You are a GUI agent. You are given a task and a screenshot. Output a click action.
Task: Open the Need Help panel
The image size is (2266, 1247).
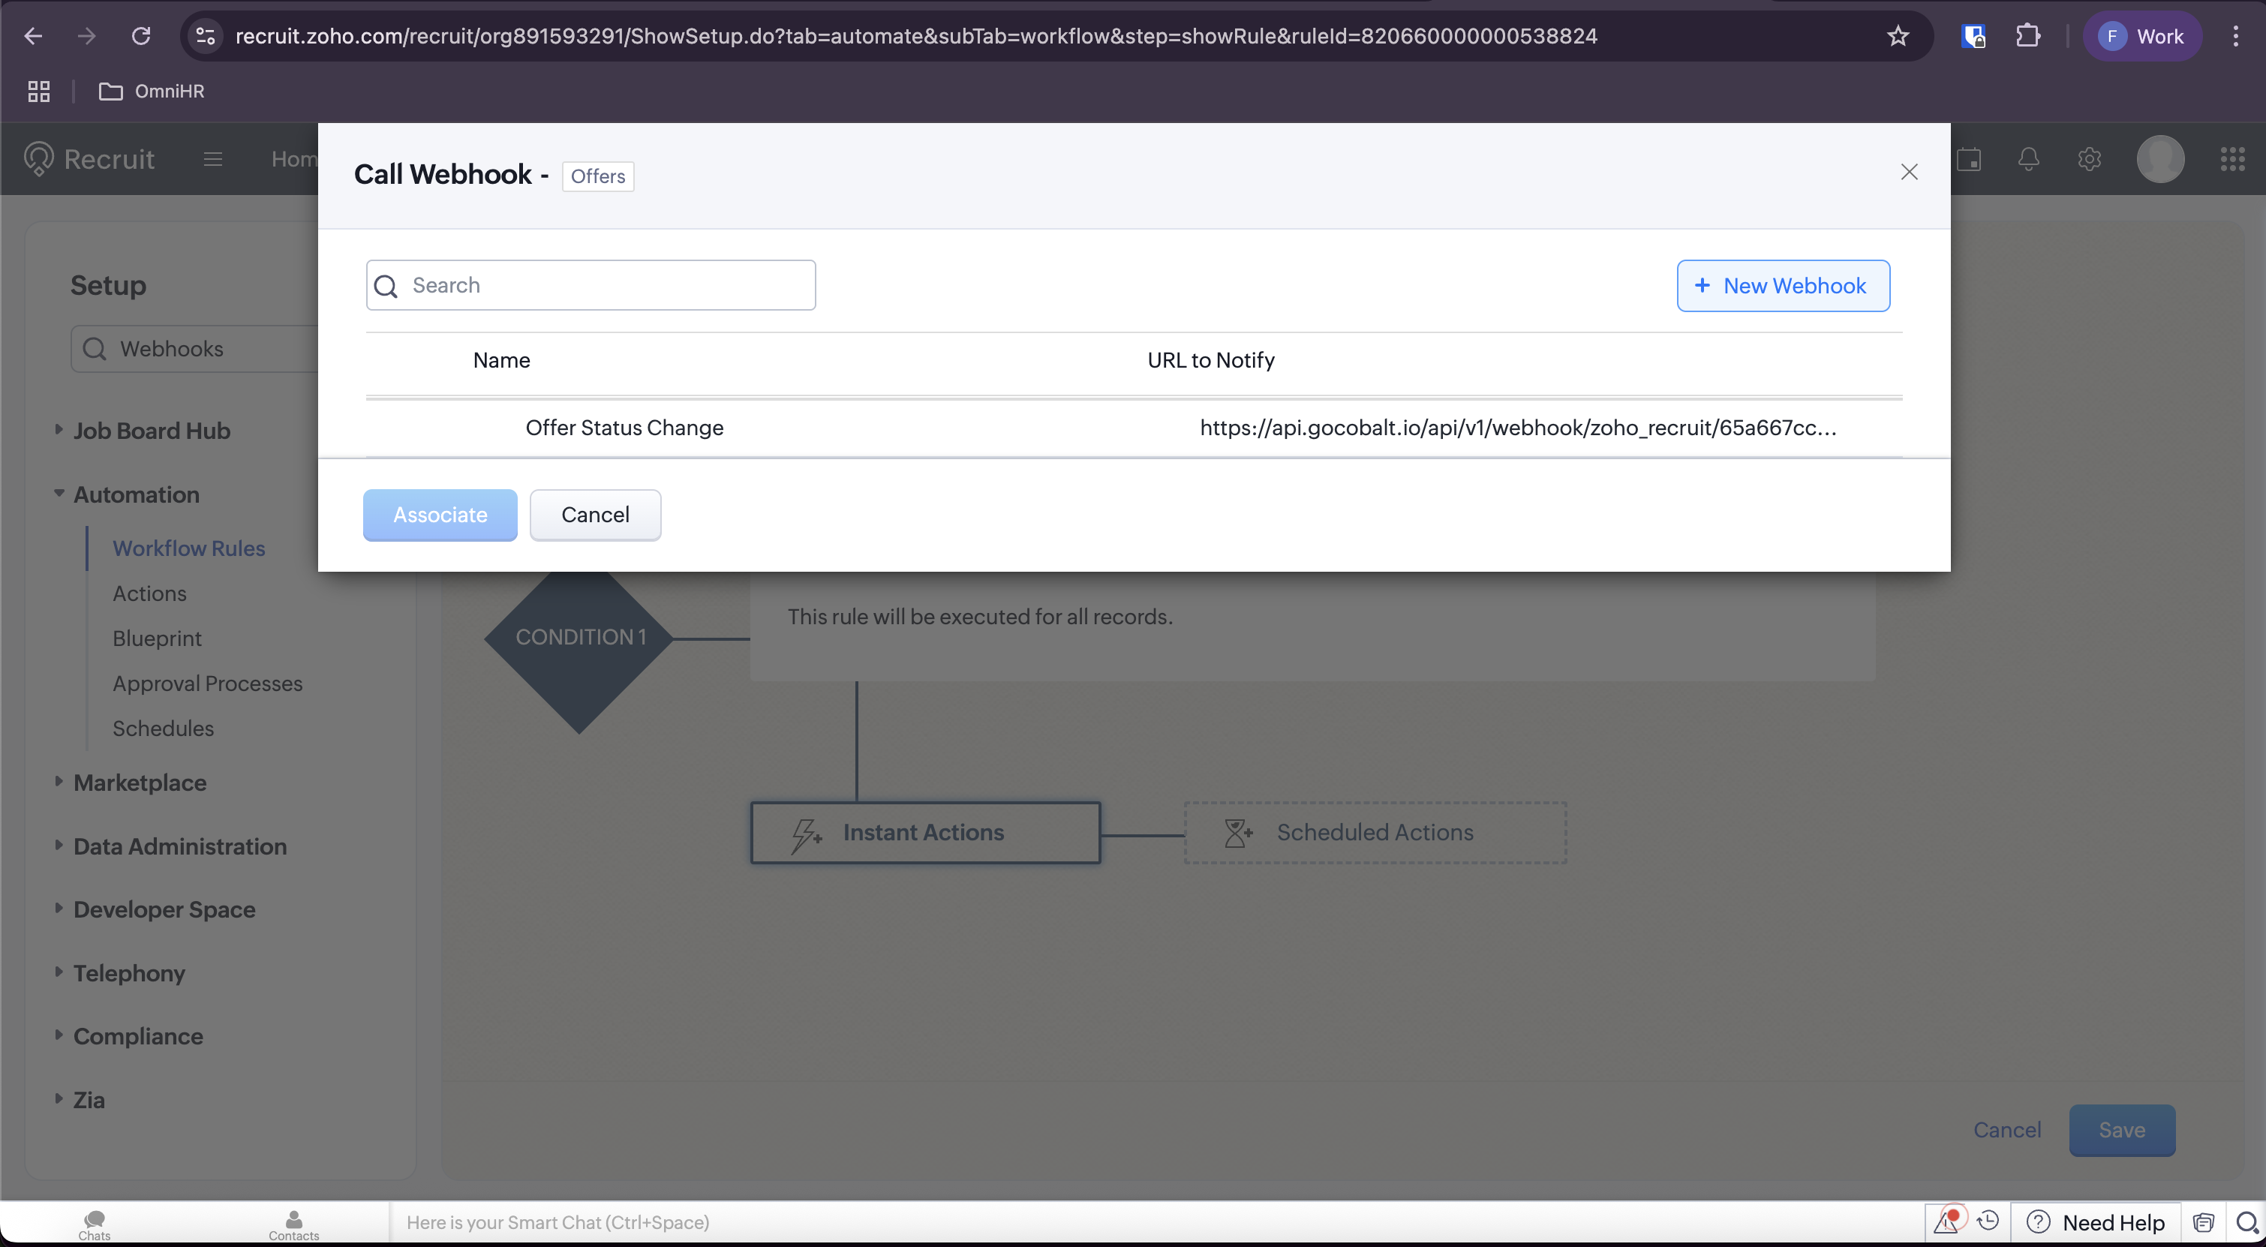click(x=2096, y=1222)
